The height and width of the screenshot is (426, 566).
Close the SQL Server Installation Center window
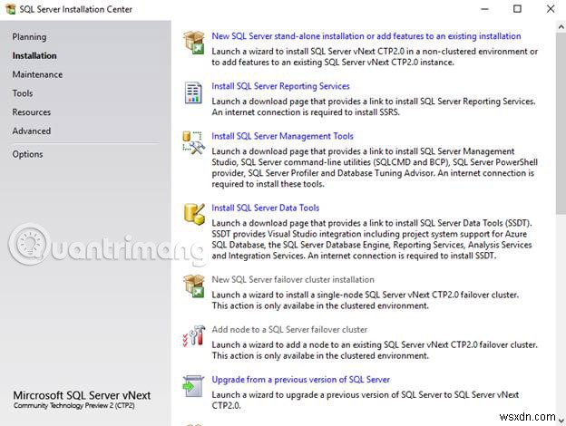pos(551,9)
